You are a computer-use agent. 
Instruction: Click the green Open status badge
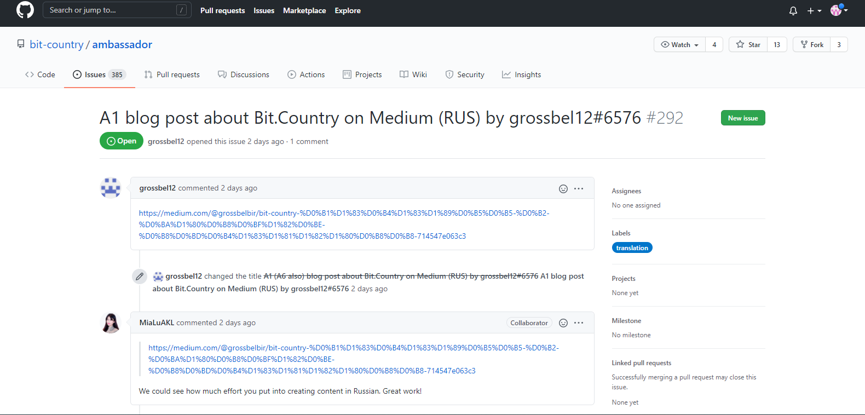point(122,141)
